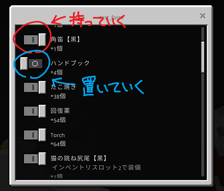Image resolution: width=224 pixels, height=191 pixels.
Task: Click the Torch item name
Action: pos(58,135)
